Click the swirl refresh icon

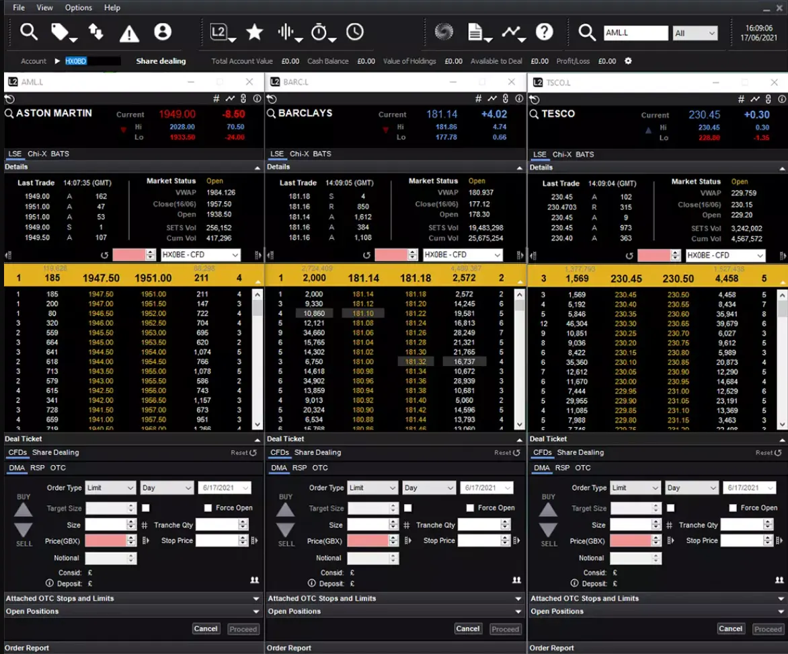pyautogui.click(x=444, y=32)
